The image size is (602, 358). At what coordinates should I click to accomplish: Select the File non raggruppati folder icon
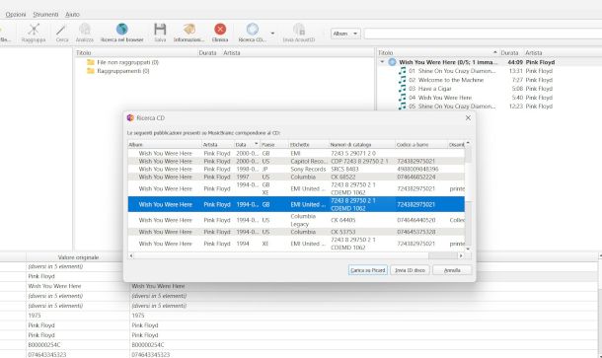91,62
